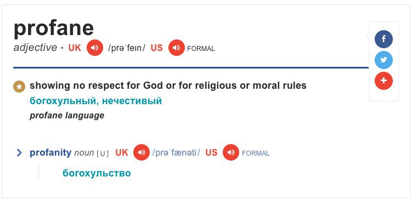Screen dimensions: 412x200
Task: Expand the profanity entry with the chevron
Action: (x=19, y=152)
